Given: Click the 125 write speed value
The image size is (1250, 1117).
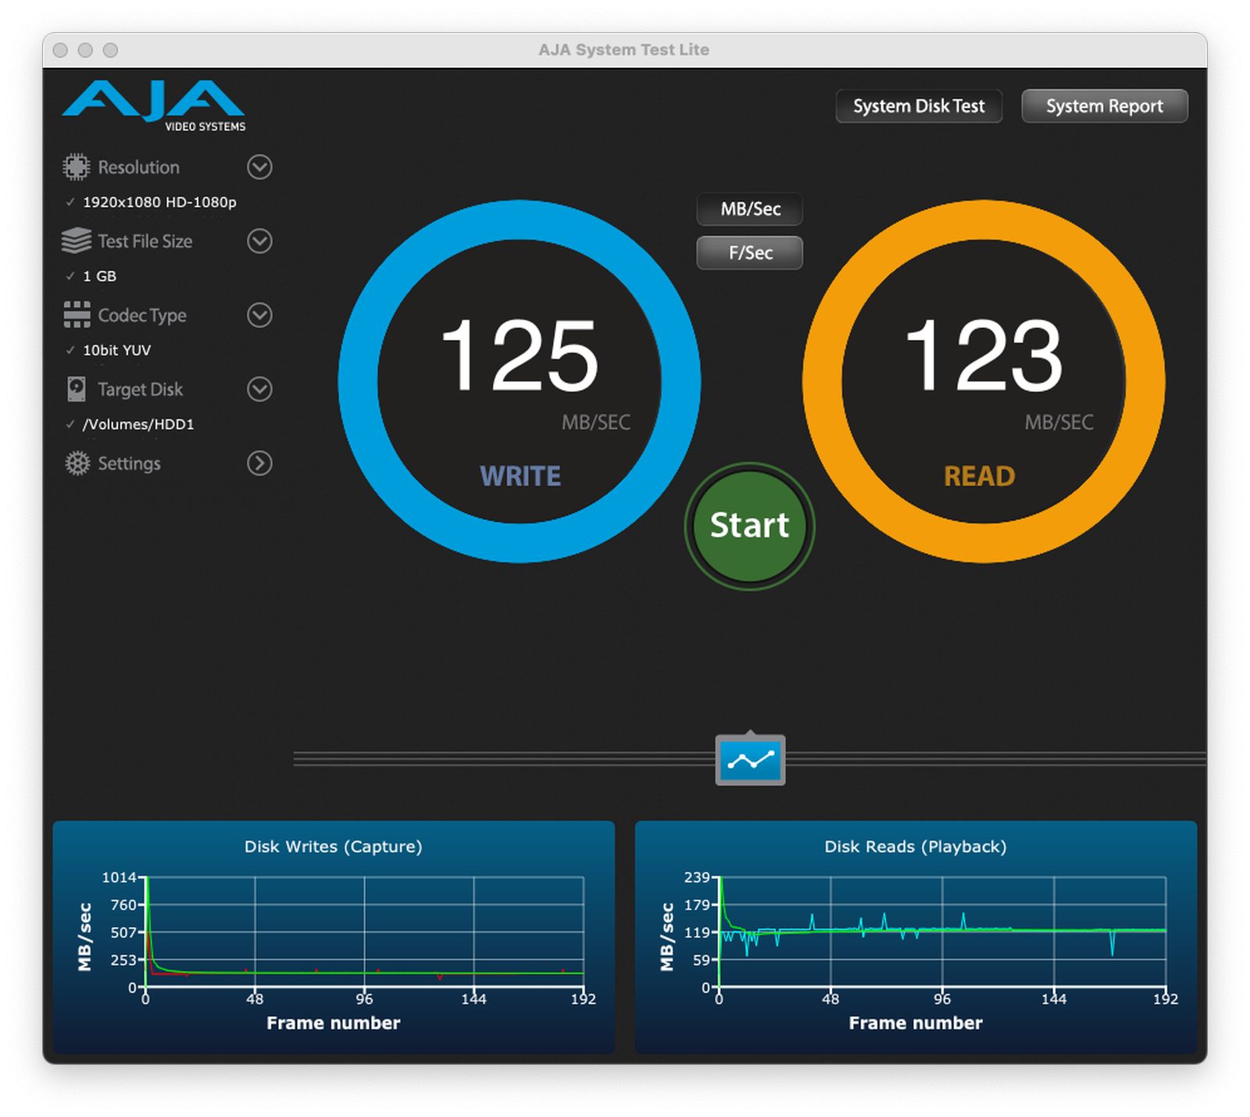Looking at the screenshot, I should [520, 355].
